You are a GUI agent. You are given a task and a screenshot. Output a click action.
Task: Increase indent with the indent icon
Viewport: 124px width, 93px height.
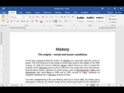point(65,17)
